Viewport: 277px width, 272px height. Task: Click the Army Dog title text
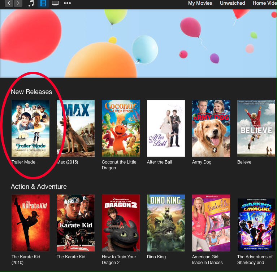(202, 162)
